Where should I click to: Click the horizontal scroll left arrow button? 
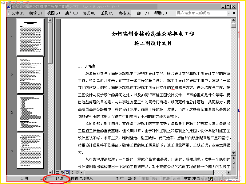[x=81, y=172]
